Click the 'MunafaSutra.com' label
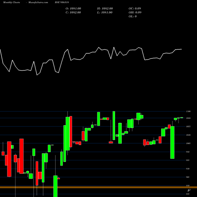The width and height of the screenshot is (197, 197). [38, 2]
